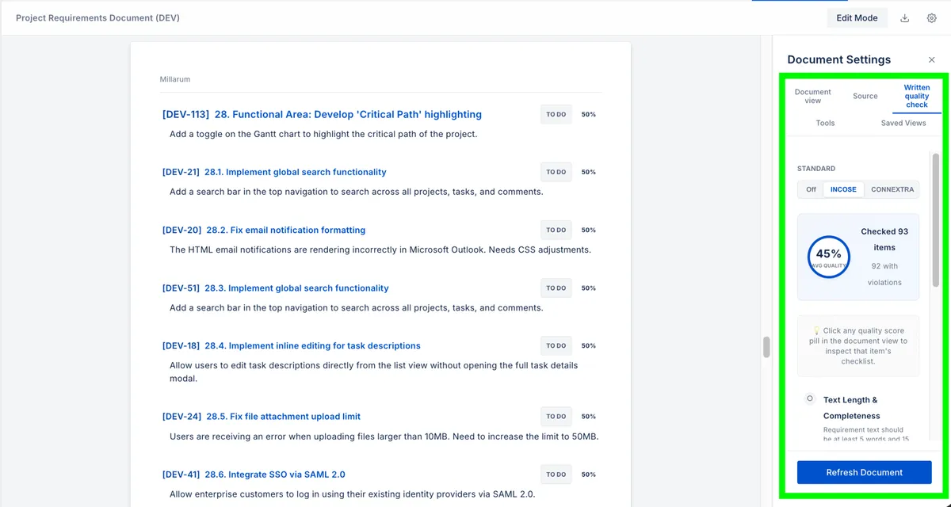Open the Tools tab
Screen dimensions: 951x507
tap(825, 123)
